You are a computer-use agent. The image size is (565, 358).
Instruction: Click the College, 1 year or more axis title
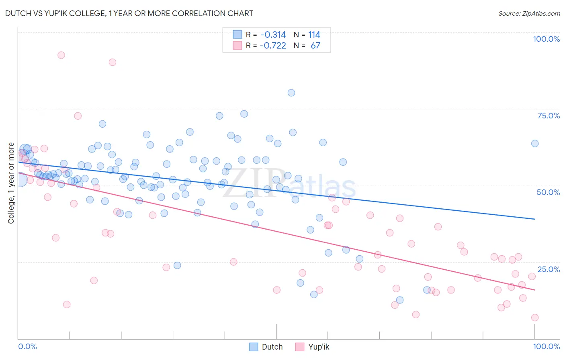(11, 183)
